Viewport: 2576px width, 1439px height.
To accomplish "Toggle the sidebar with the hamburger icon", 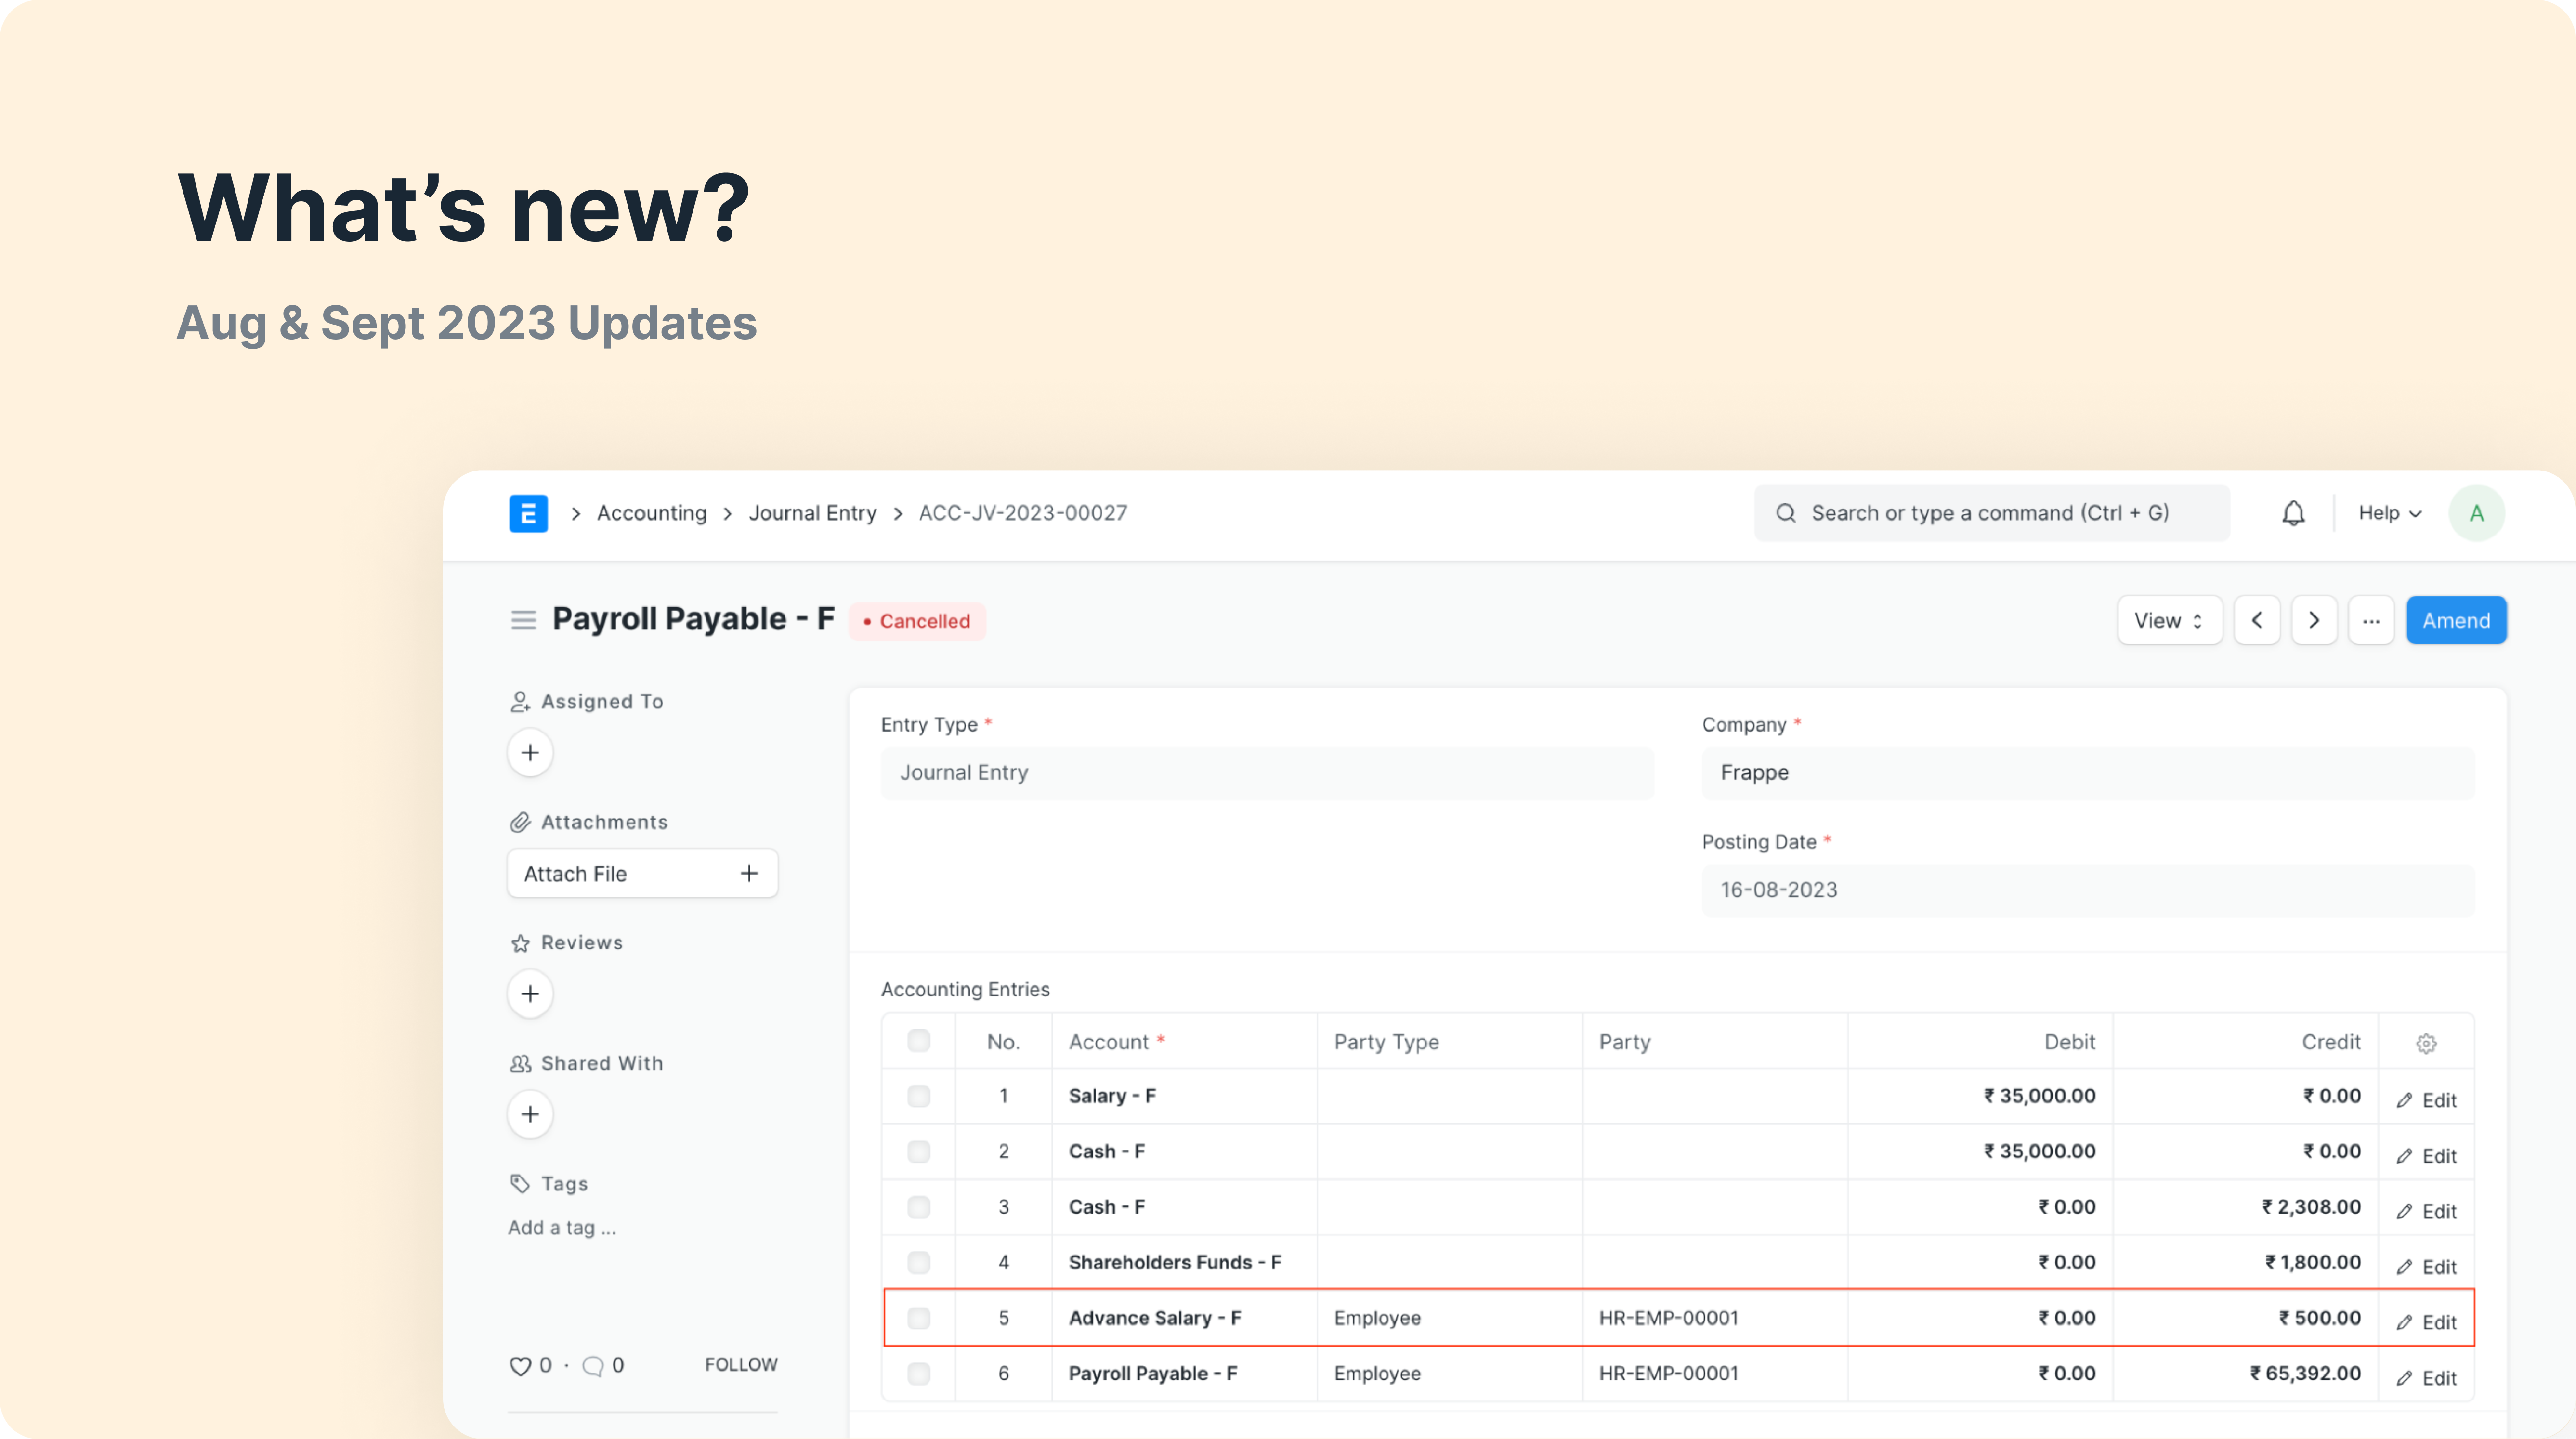I will (x=523, y=619).
